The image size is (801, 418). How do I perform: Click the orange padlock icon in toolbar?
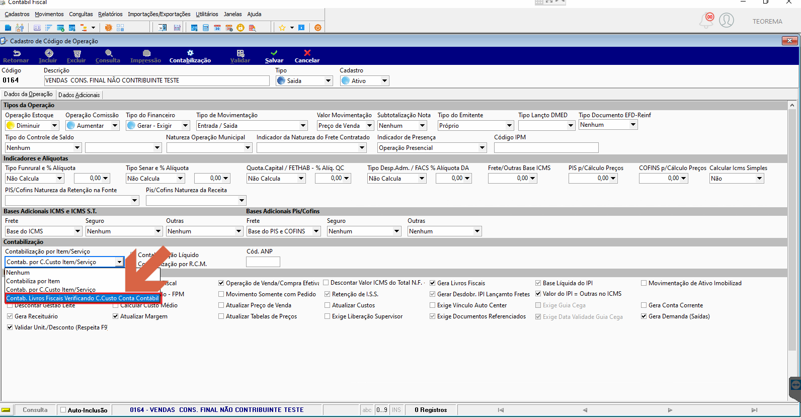tap(241, 28)
